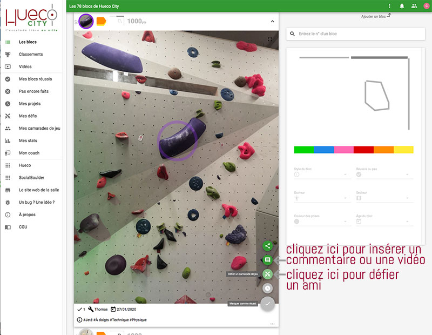Click the green share button

[267, 246]
